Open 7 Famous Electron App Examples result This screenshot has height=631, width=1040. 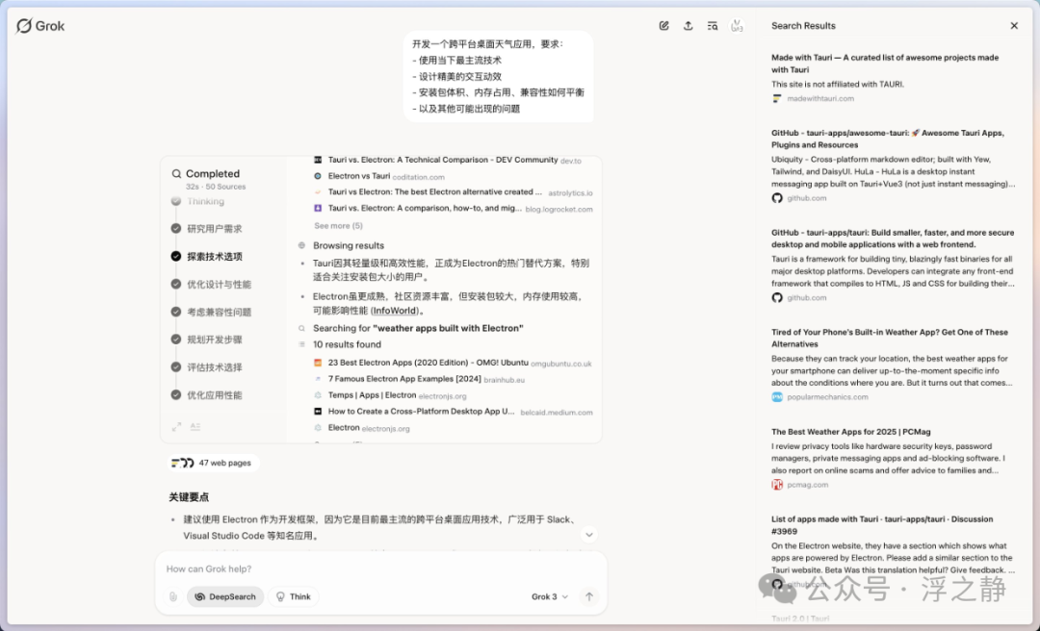[x=403, y=379]
